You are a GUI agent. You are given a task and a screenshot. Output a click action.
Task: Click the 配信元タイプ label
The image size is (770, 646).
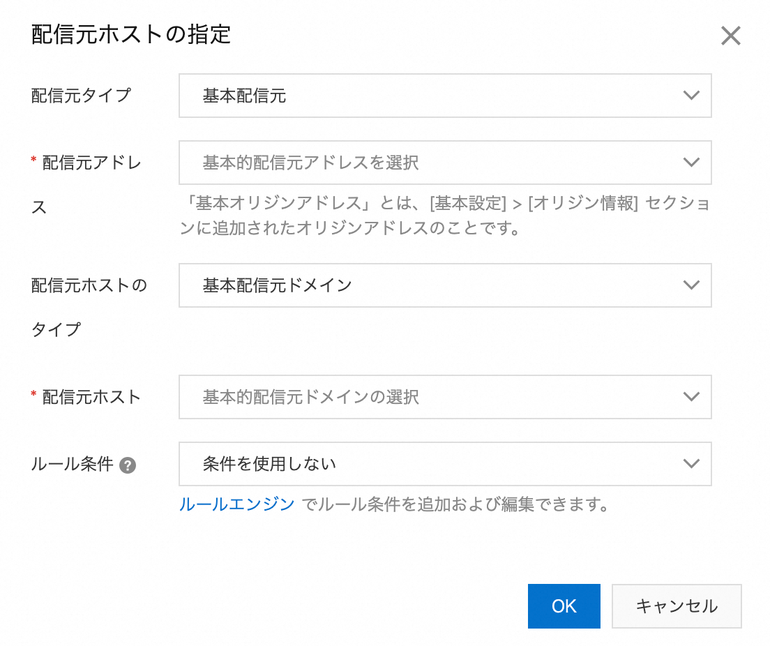81,96
